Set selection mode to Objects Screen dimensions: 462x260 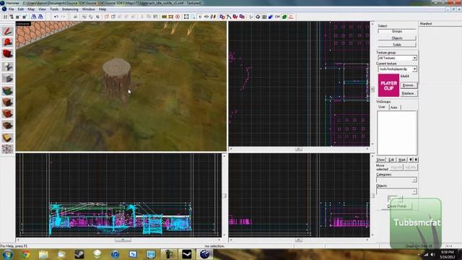coord(397,38)
